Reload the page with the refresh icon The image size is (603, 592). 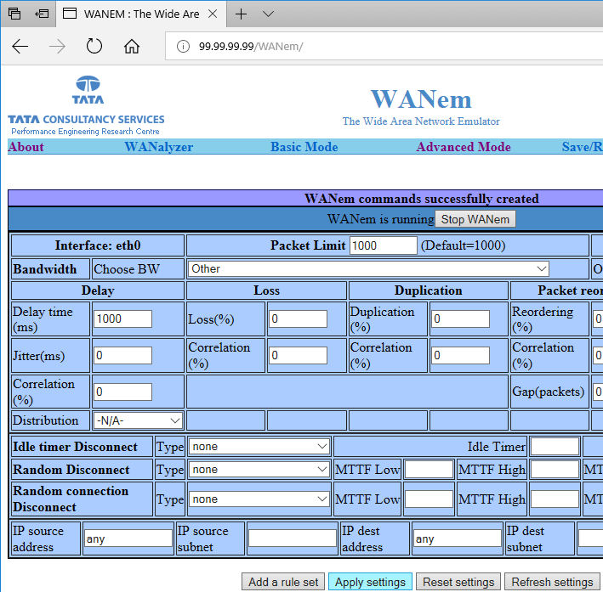click(x=94, y=46)
